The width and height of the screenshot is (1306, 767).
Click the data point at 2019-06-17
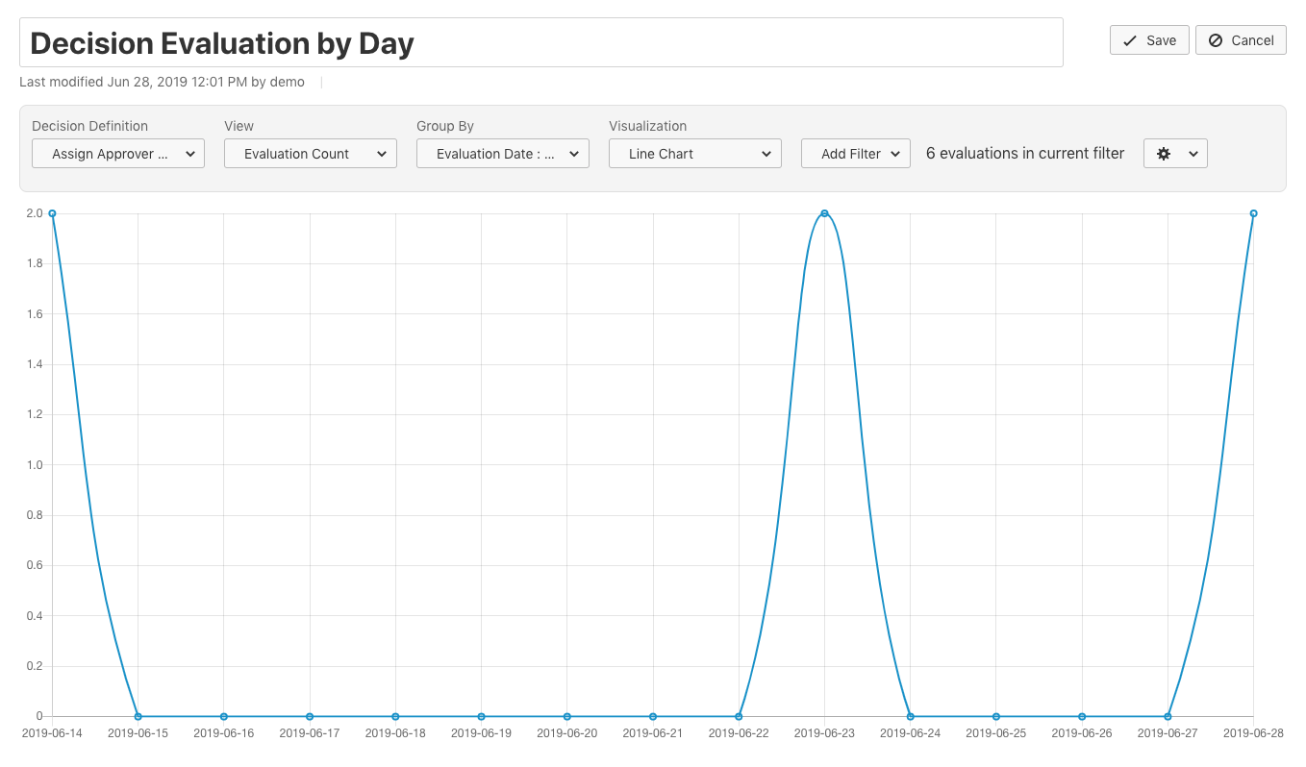coord(310,716)
